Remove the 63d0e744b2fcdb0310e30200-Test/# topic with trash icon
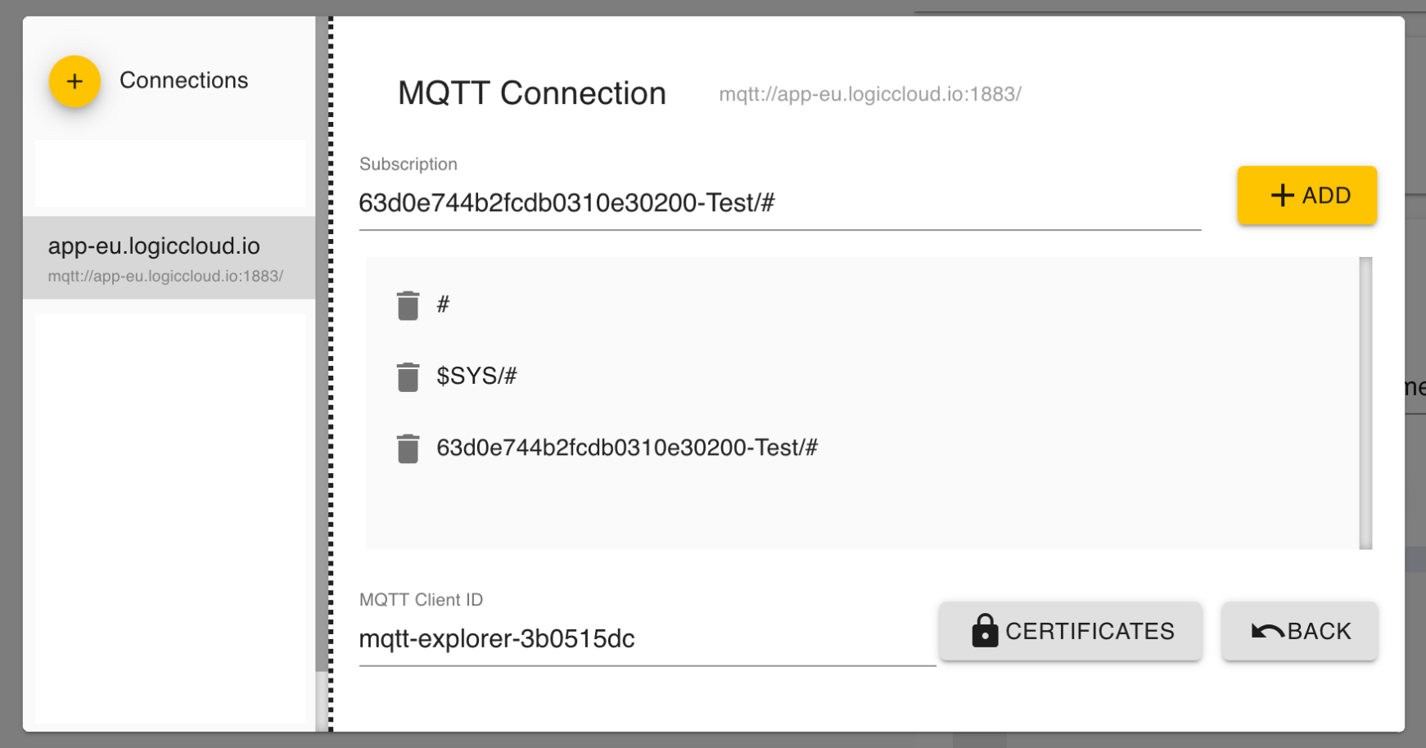Image resolution: width=1426 pixels, height=748 pixels. click(407, 448)
